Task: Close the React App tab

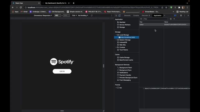Action: [x=39, y=3]
